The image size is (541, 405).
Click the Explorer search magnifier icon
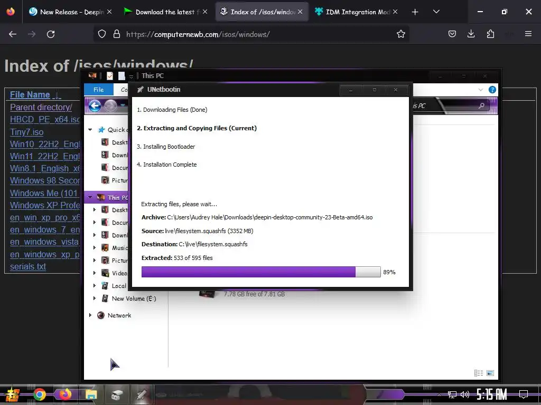click(x=481, y=105)
